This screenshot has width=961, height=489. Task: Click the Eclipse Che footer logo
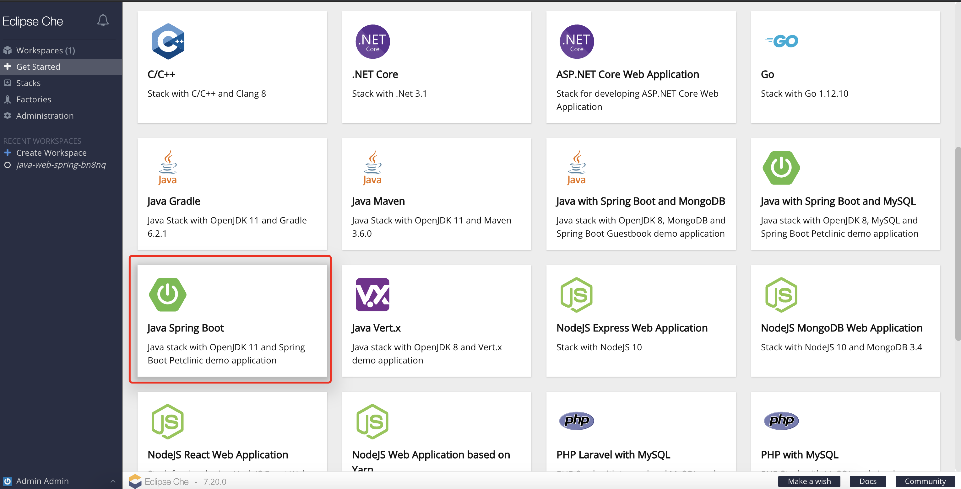[135, 481]
